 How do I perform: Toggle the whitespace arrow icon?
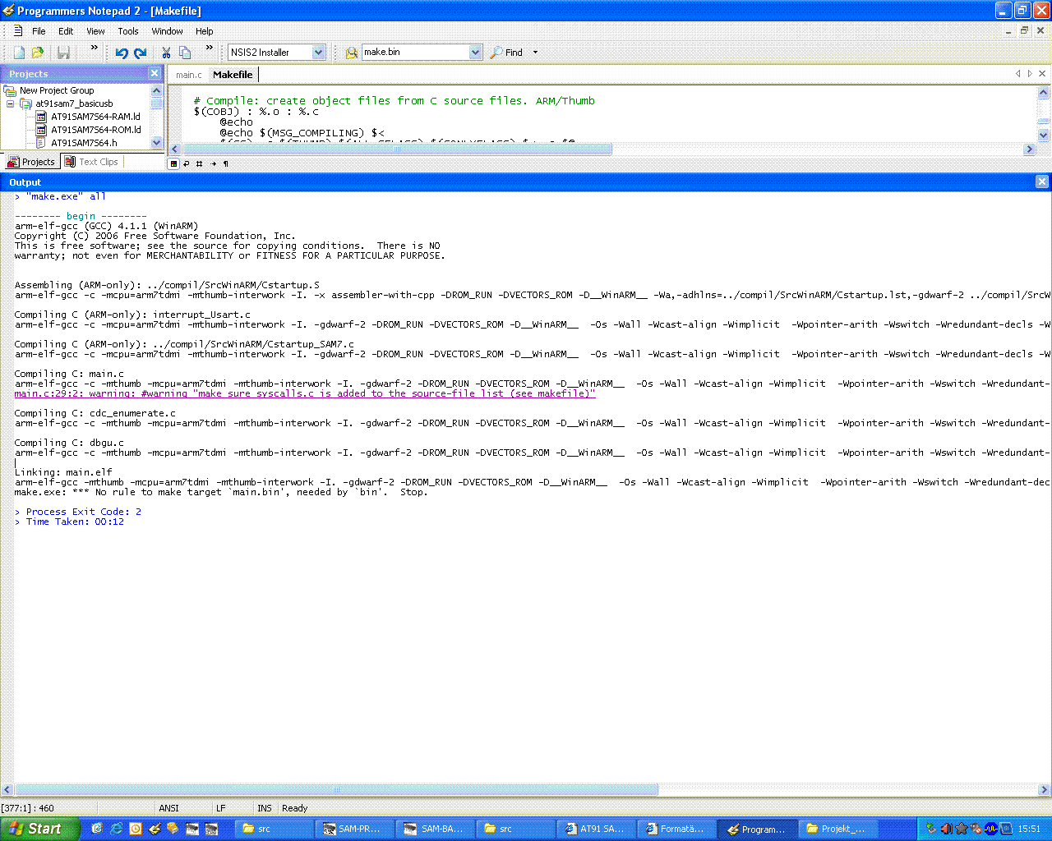coord(213,163)
